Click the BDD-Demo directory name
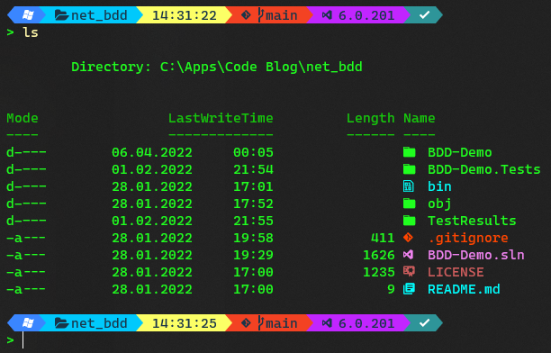This screenshot has width=551, height=353. tap(460, 152)
